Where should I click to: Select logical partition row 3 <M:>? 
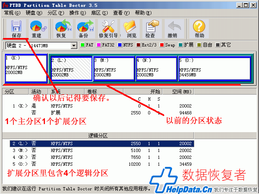click(102, 150)
